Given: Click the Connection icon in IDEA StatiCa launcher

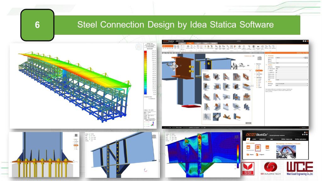Looking at the screenshot, I should click(248, 147).
